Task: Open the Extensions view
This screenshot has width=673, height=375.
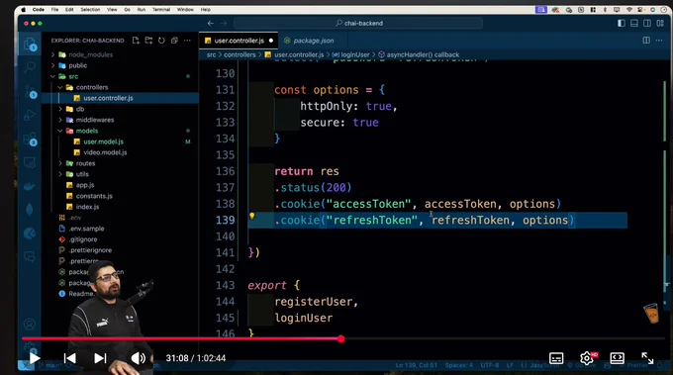Action: tap(30, 139)
